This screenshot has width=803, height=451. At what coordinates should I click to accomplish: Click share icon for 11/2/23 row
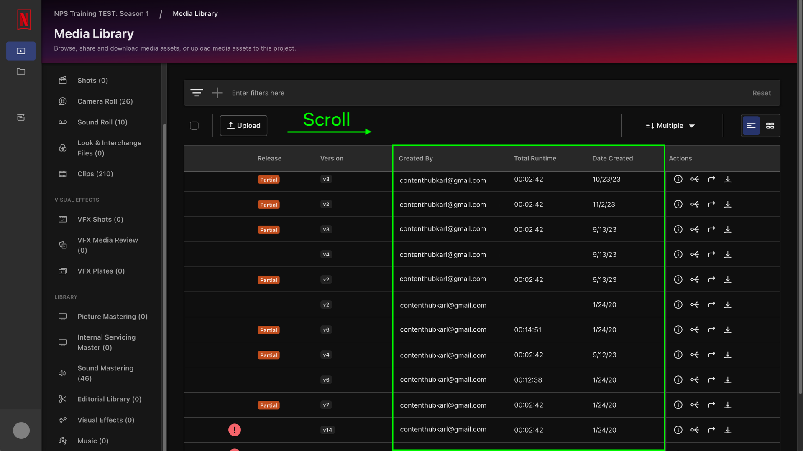(x=695, y=204)
